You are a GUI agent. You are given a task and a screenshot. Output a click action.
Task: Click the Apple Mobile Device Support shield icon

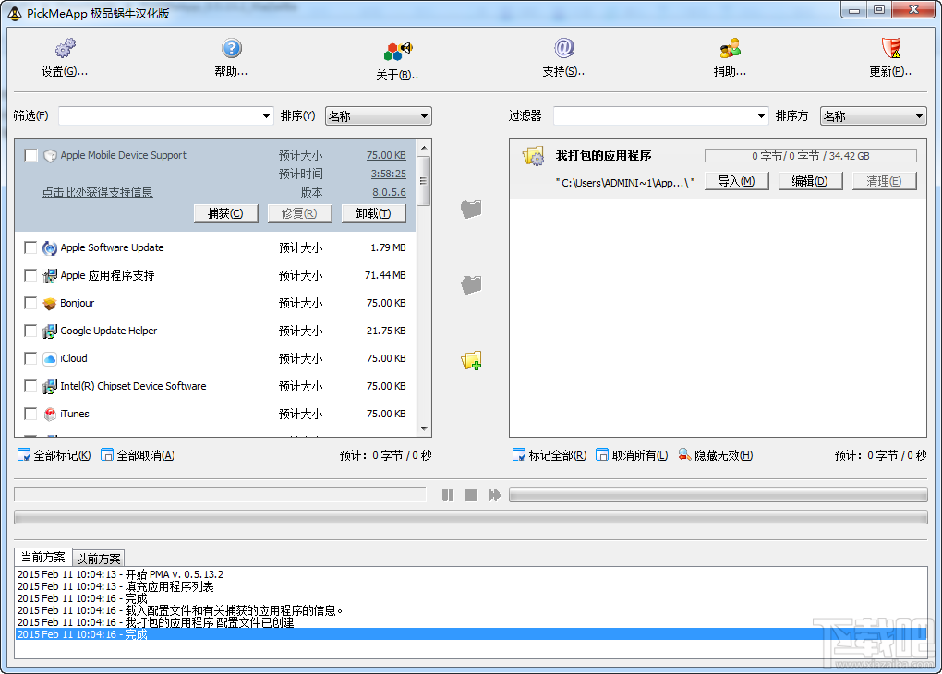(50, 155)
